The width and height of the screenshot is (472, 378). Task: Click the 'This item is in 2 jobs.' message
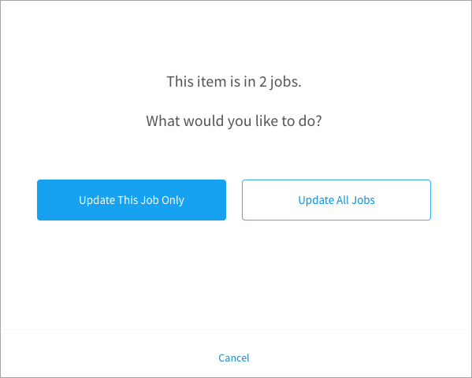coord(234,82)
